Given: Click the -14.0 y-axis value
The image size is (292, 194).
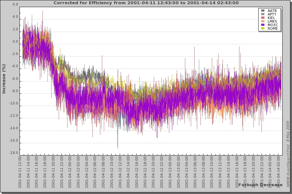Looking at the screenshot, I should coord(14,128).
